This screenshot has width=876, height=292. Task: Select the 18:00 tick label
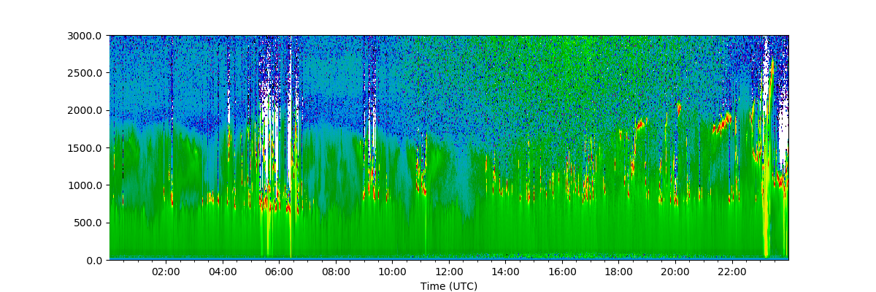(x=618, y=272)
